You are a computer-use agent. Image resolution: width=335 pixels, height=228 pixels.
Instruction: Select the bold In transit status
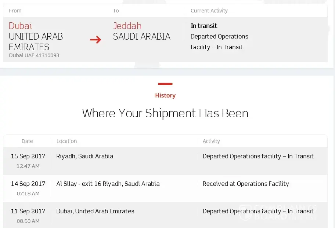tap(204, 26)
